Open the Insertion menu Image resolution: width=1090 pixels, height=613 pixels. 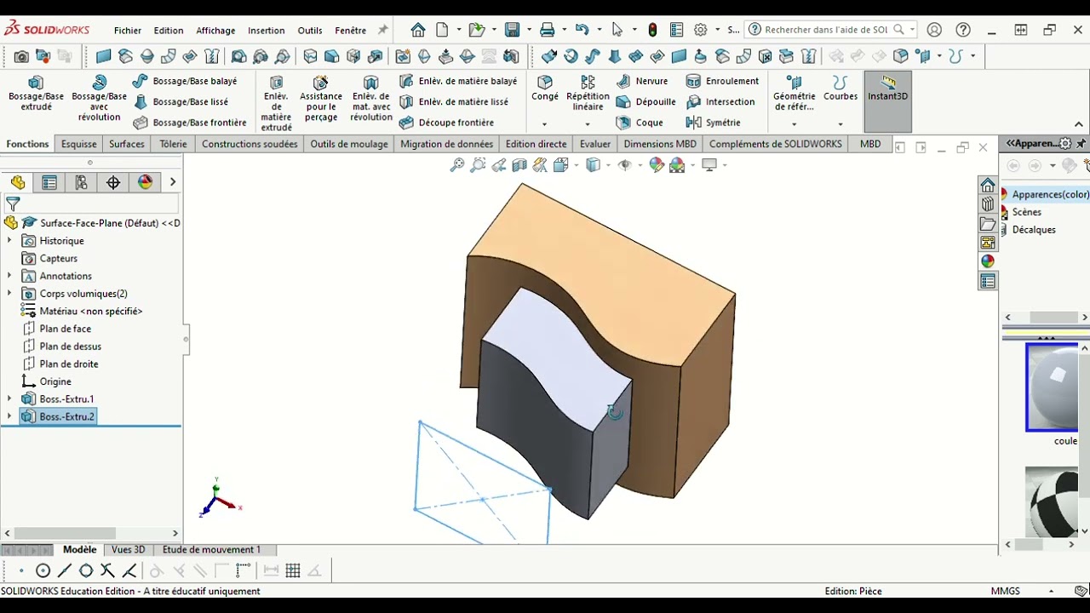point(267,30)
